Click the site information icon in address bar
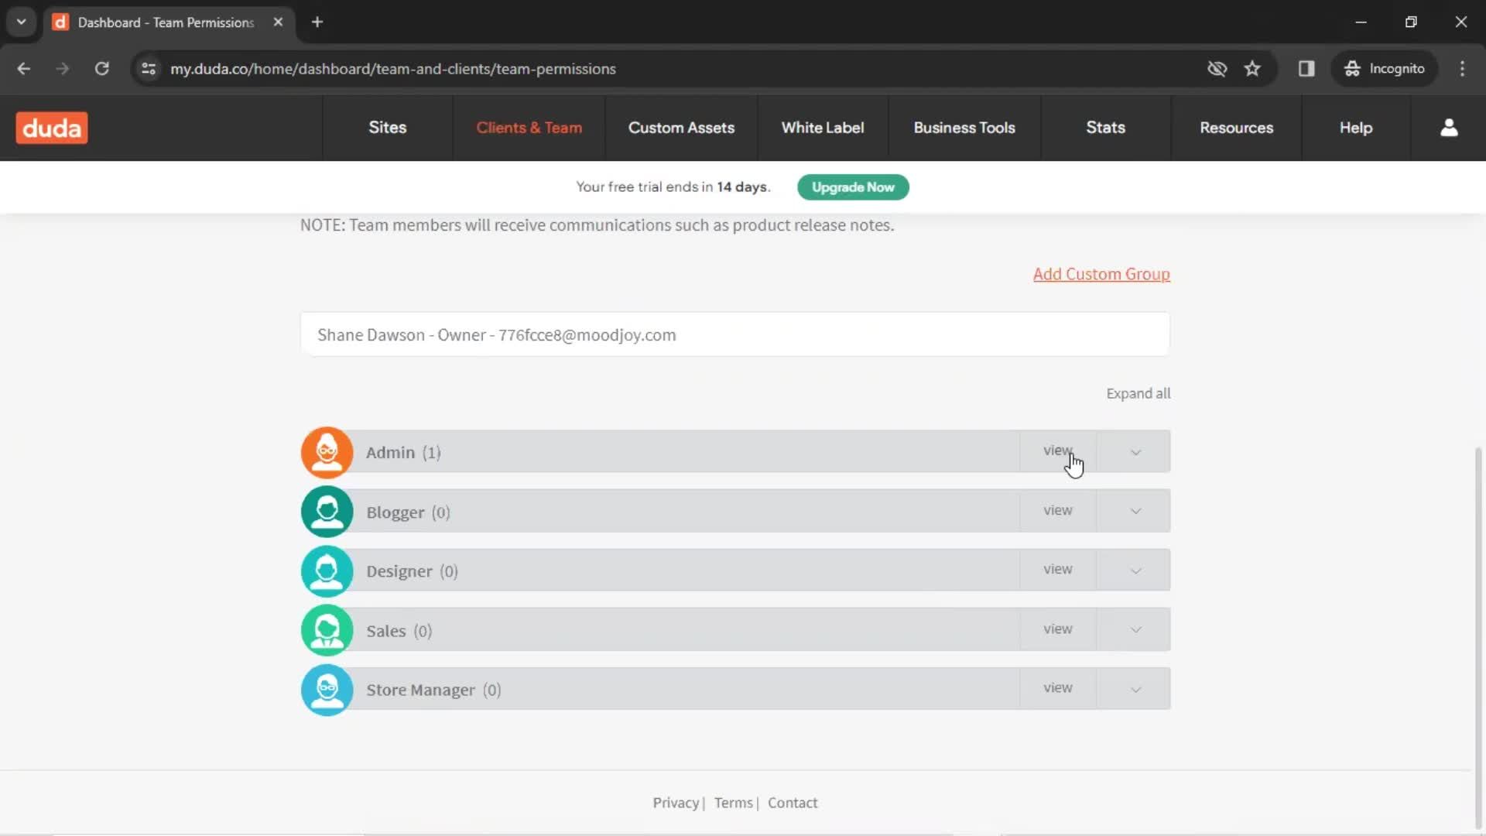Image resolution: width=1486 pixels, height=836 pixels. pos(149,69)
